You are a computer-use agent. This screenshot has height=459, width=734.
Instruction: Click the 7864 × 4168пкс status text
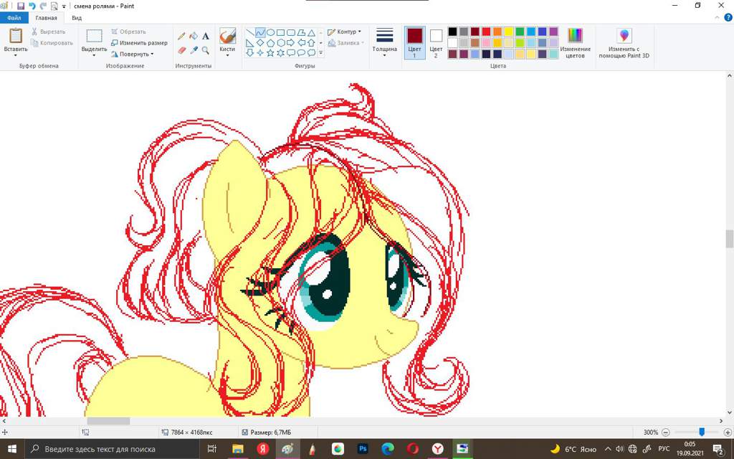[x=191, y=432]
